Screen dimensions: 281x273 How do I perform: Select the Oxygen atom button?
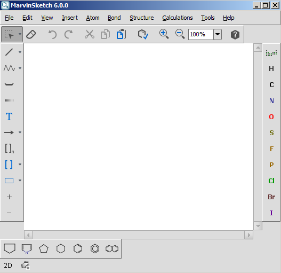coord(271,117)
